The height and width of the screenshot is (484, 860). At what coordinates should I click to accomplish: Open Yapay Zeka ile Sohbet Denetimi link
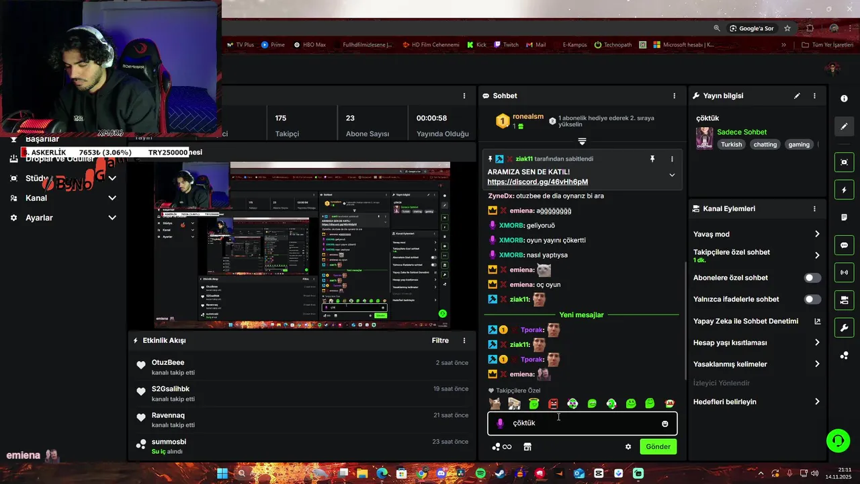[757, 321]
